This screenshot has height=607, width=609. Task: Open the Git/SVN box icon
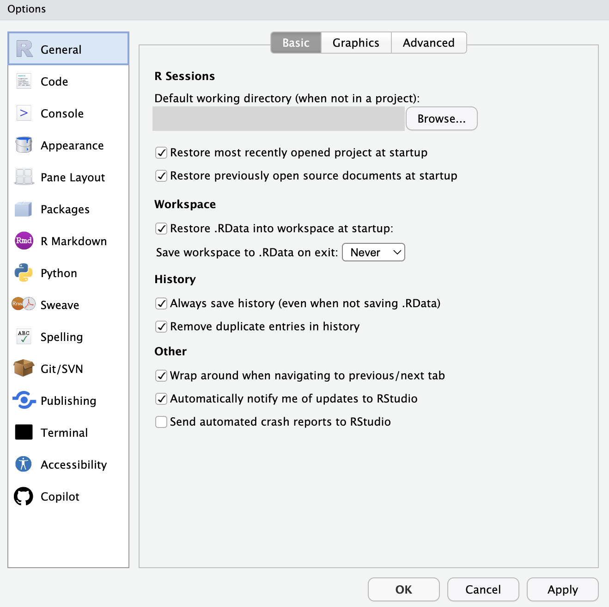pyautogui.click(x=24, y=368)
